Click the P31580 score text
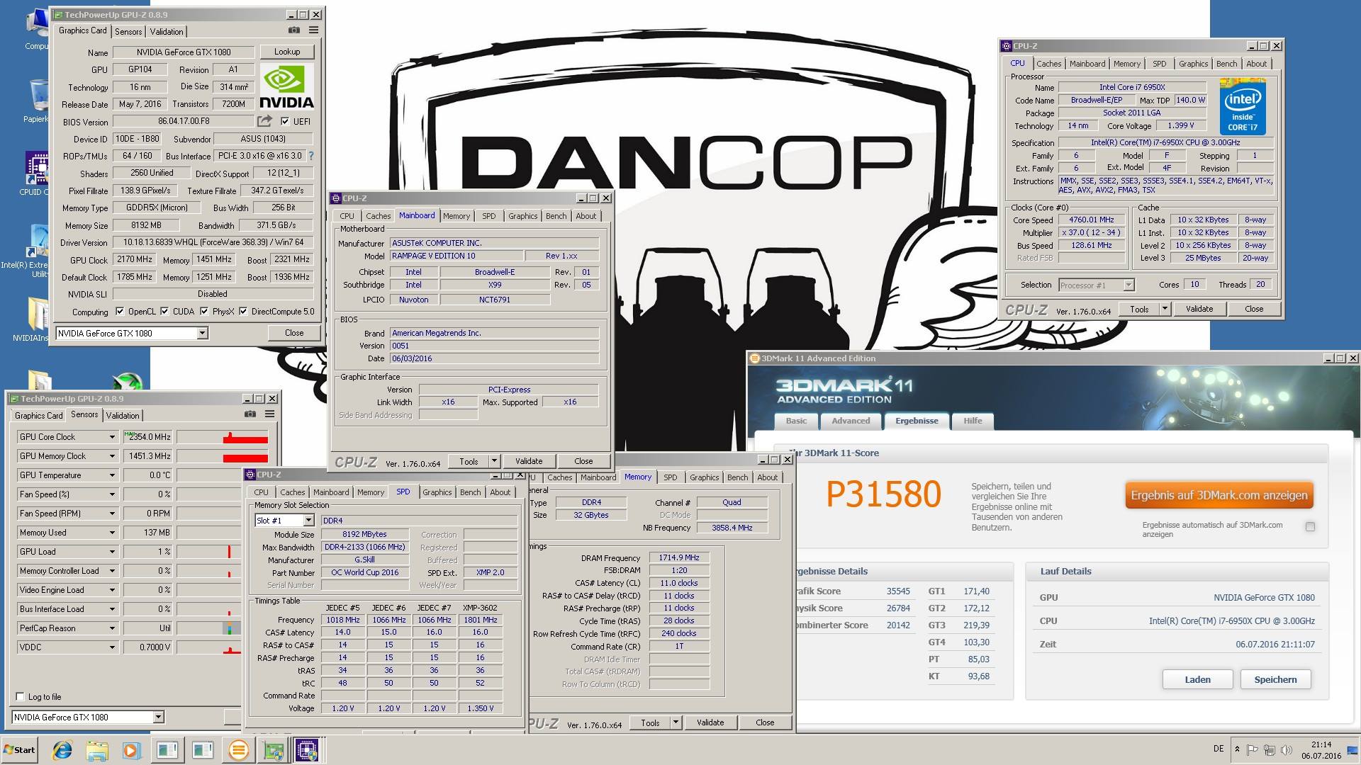 point(883,494)
